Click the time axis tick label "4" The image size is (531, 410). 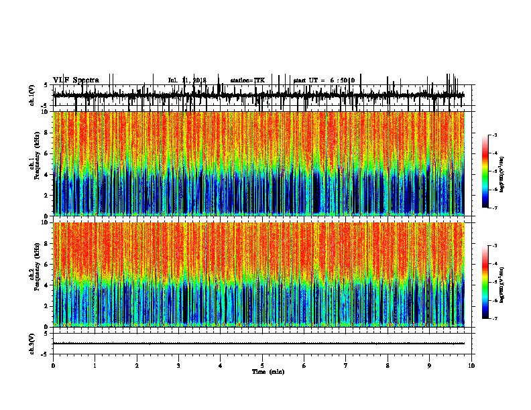[x=221, y=366]
